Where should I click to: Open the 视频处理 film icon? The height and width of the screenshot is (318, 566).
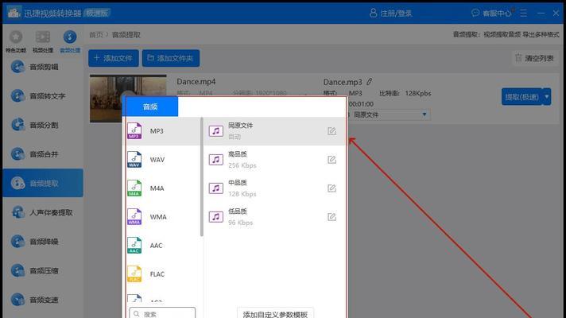point(43,37)
